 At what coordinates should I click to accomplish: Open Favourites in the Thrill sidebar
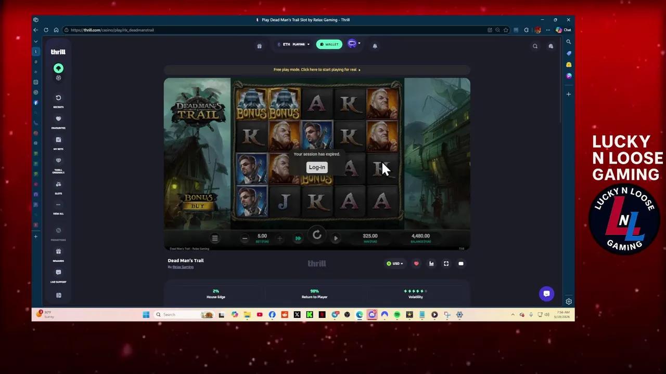[58, 121]
